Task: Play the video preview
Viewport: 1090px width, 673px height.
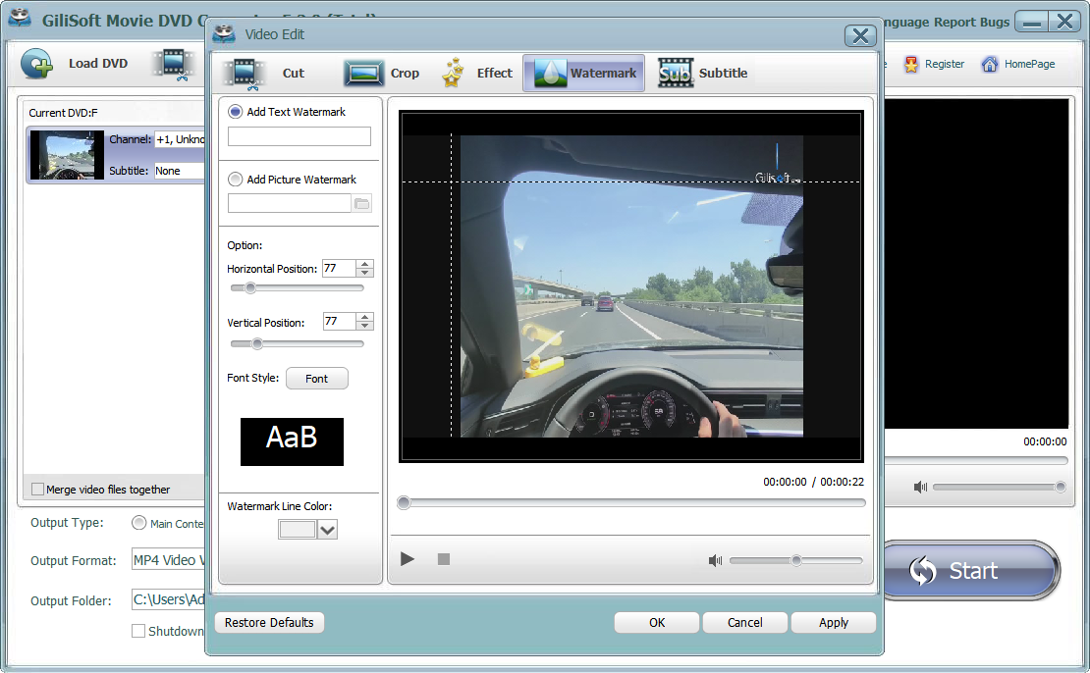Action: pyautogui.click(x=408, y=559)
